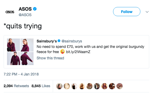This screenshot has width=157, height=95.
Task: Open bottom-left fleece photo of man
Action: pos(14,59)
